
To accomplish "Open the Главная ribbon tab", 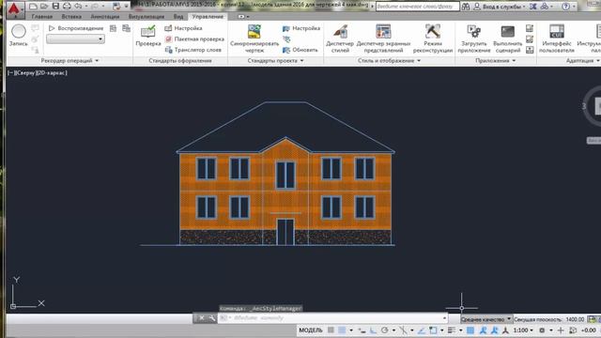I will pos(42,17).
